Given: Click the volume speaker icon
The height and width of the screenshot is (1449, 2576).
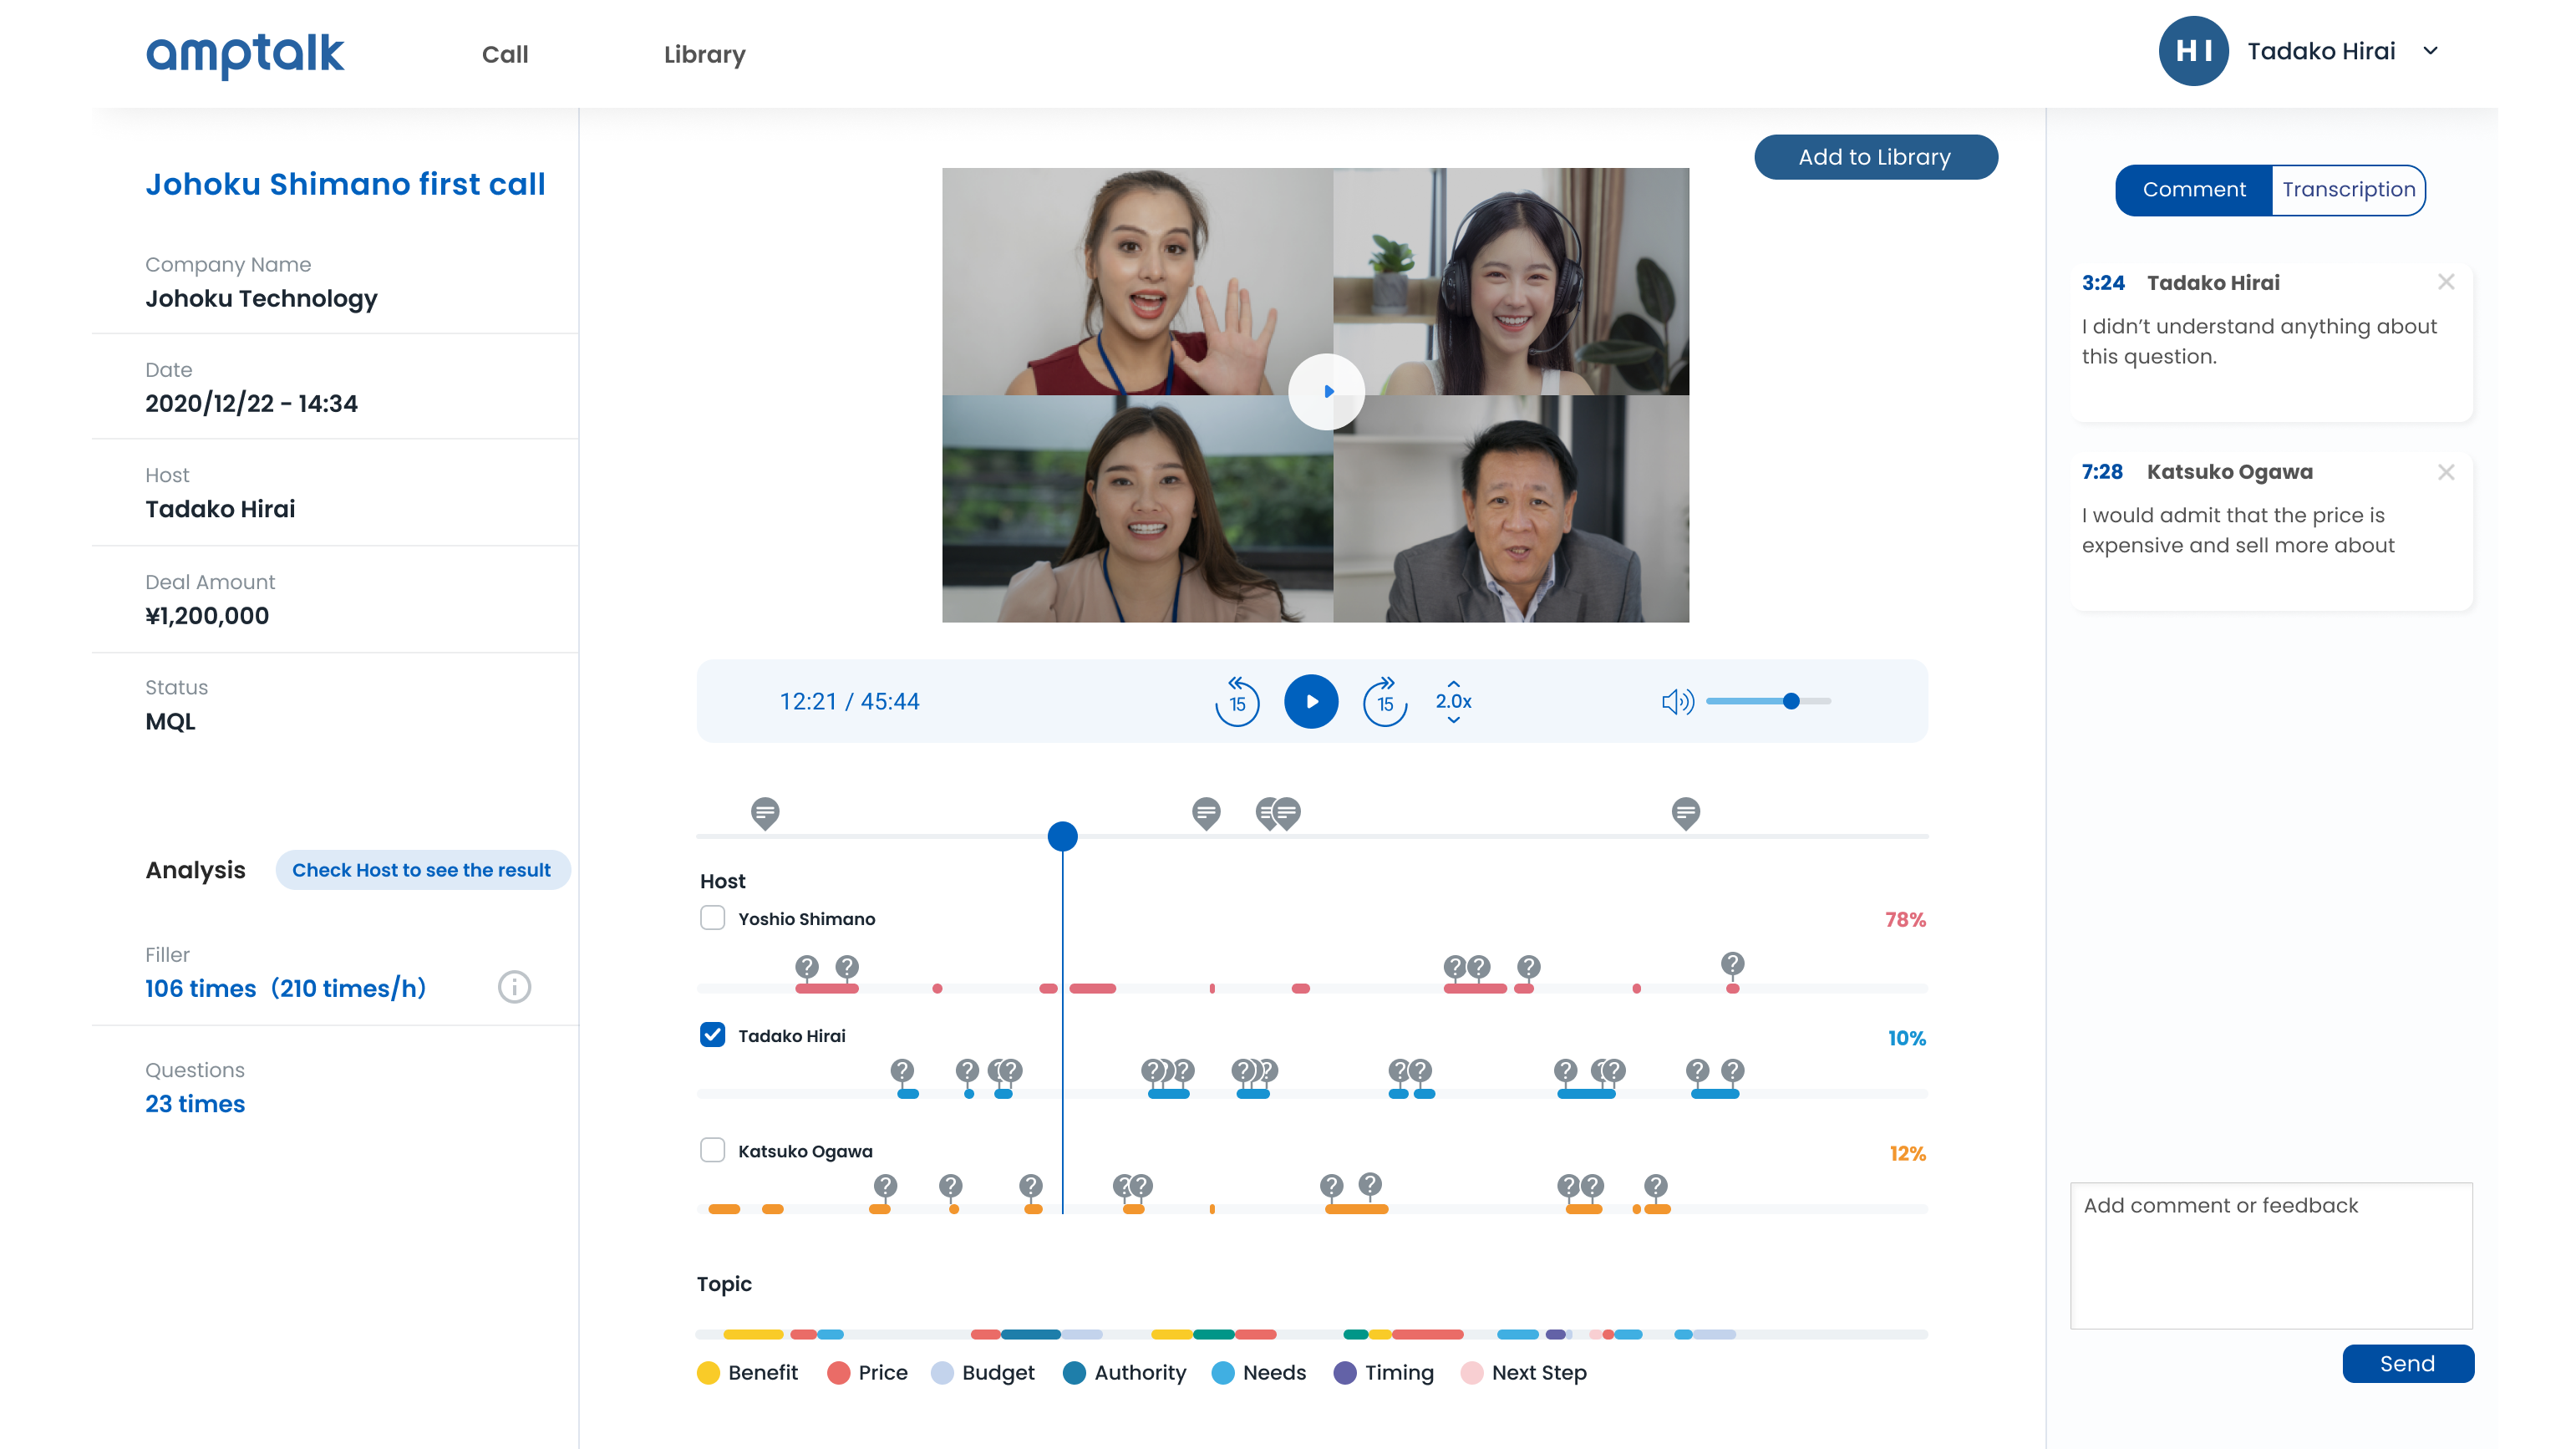Looking at the screenshot, I should pos(1677,701).
